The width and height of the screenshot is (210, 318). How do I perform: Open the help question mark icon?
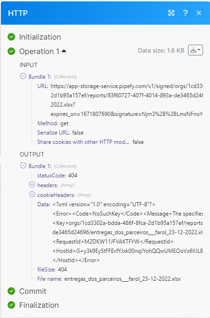pos(185,13)
